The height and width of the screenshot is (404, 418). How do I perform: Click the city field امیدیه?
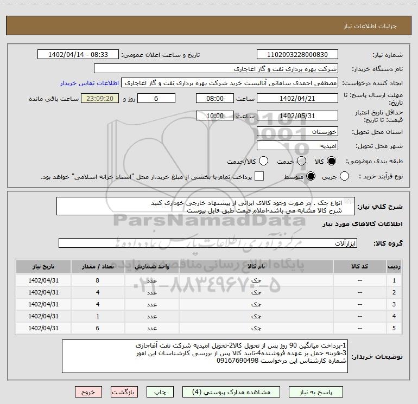point(297,146)
